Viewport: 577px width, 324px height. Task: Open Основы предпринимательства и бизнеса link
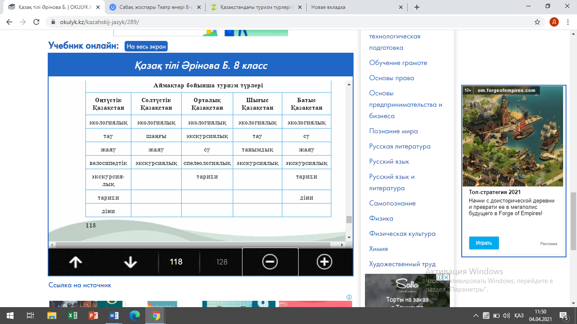406,105
